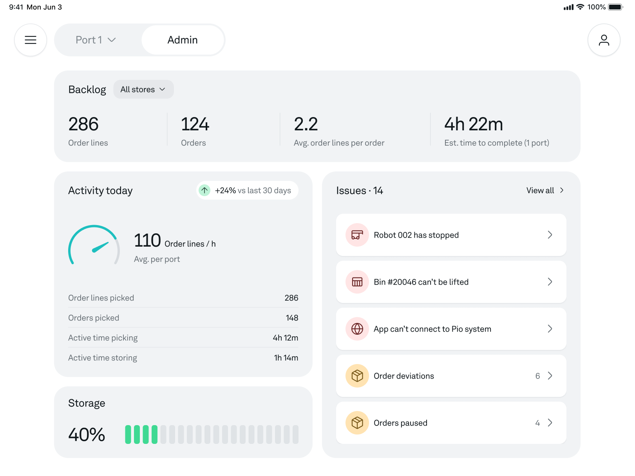Click the Orders paused issue row
Viewport: 635px width, 476px height.
point(451,423)
